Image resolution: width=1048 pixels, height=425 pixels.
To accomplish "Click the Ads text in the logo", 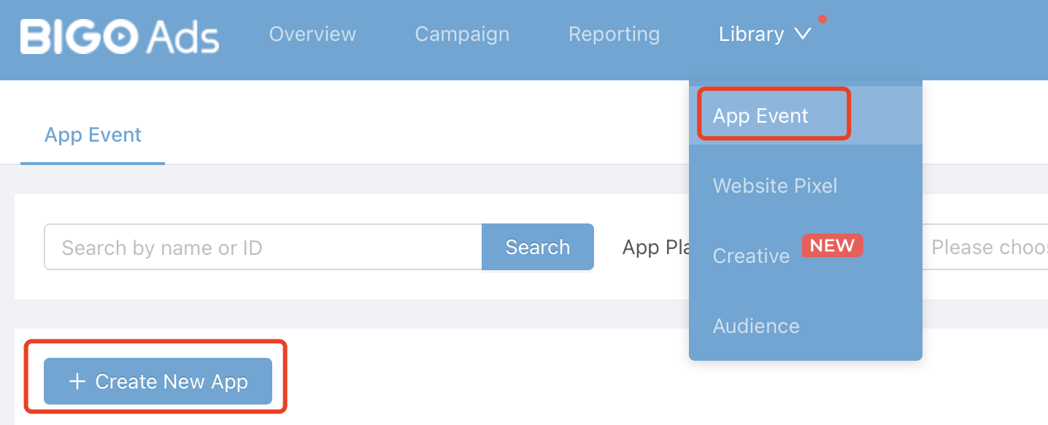I will click(182, 37).
